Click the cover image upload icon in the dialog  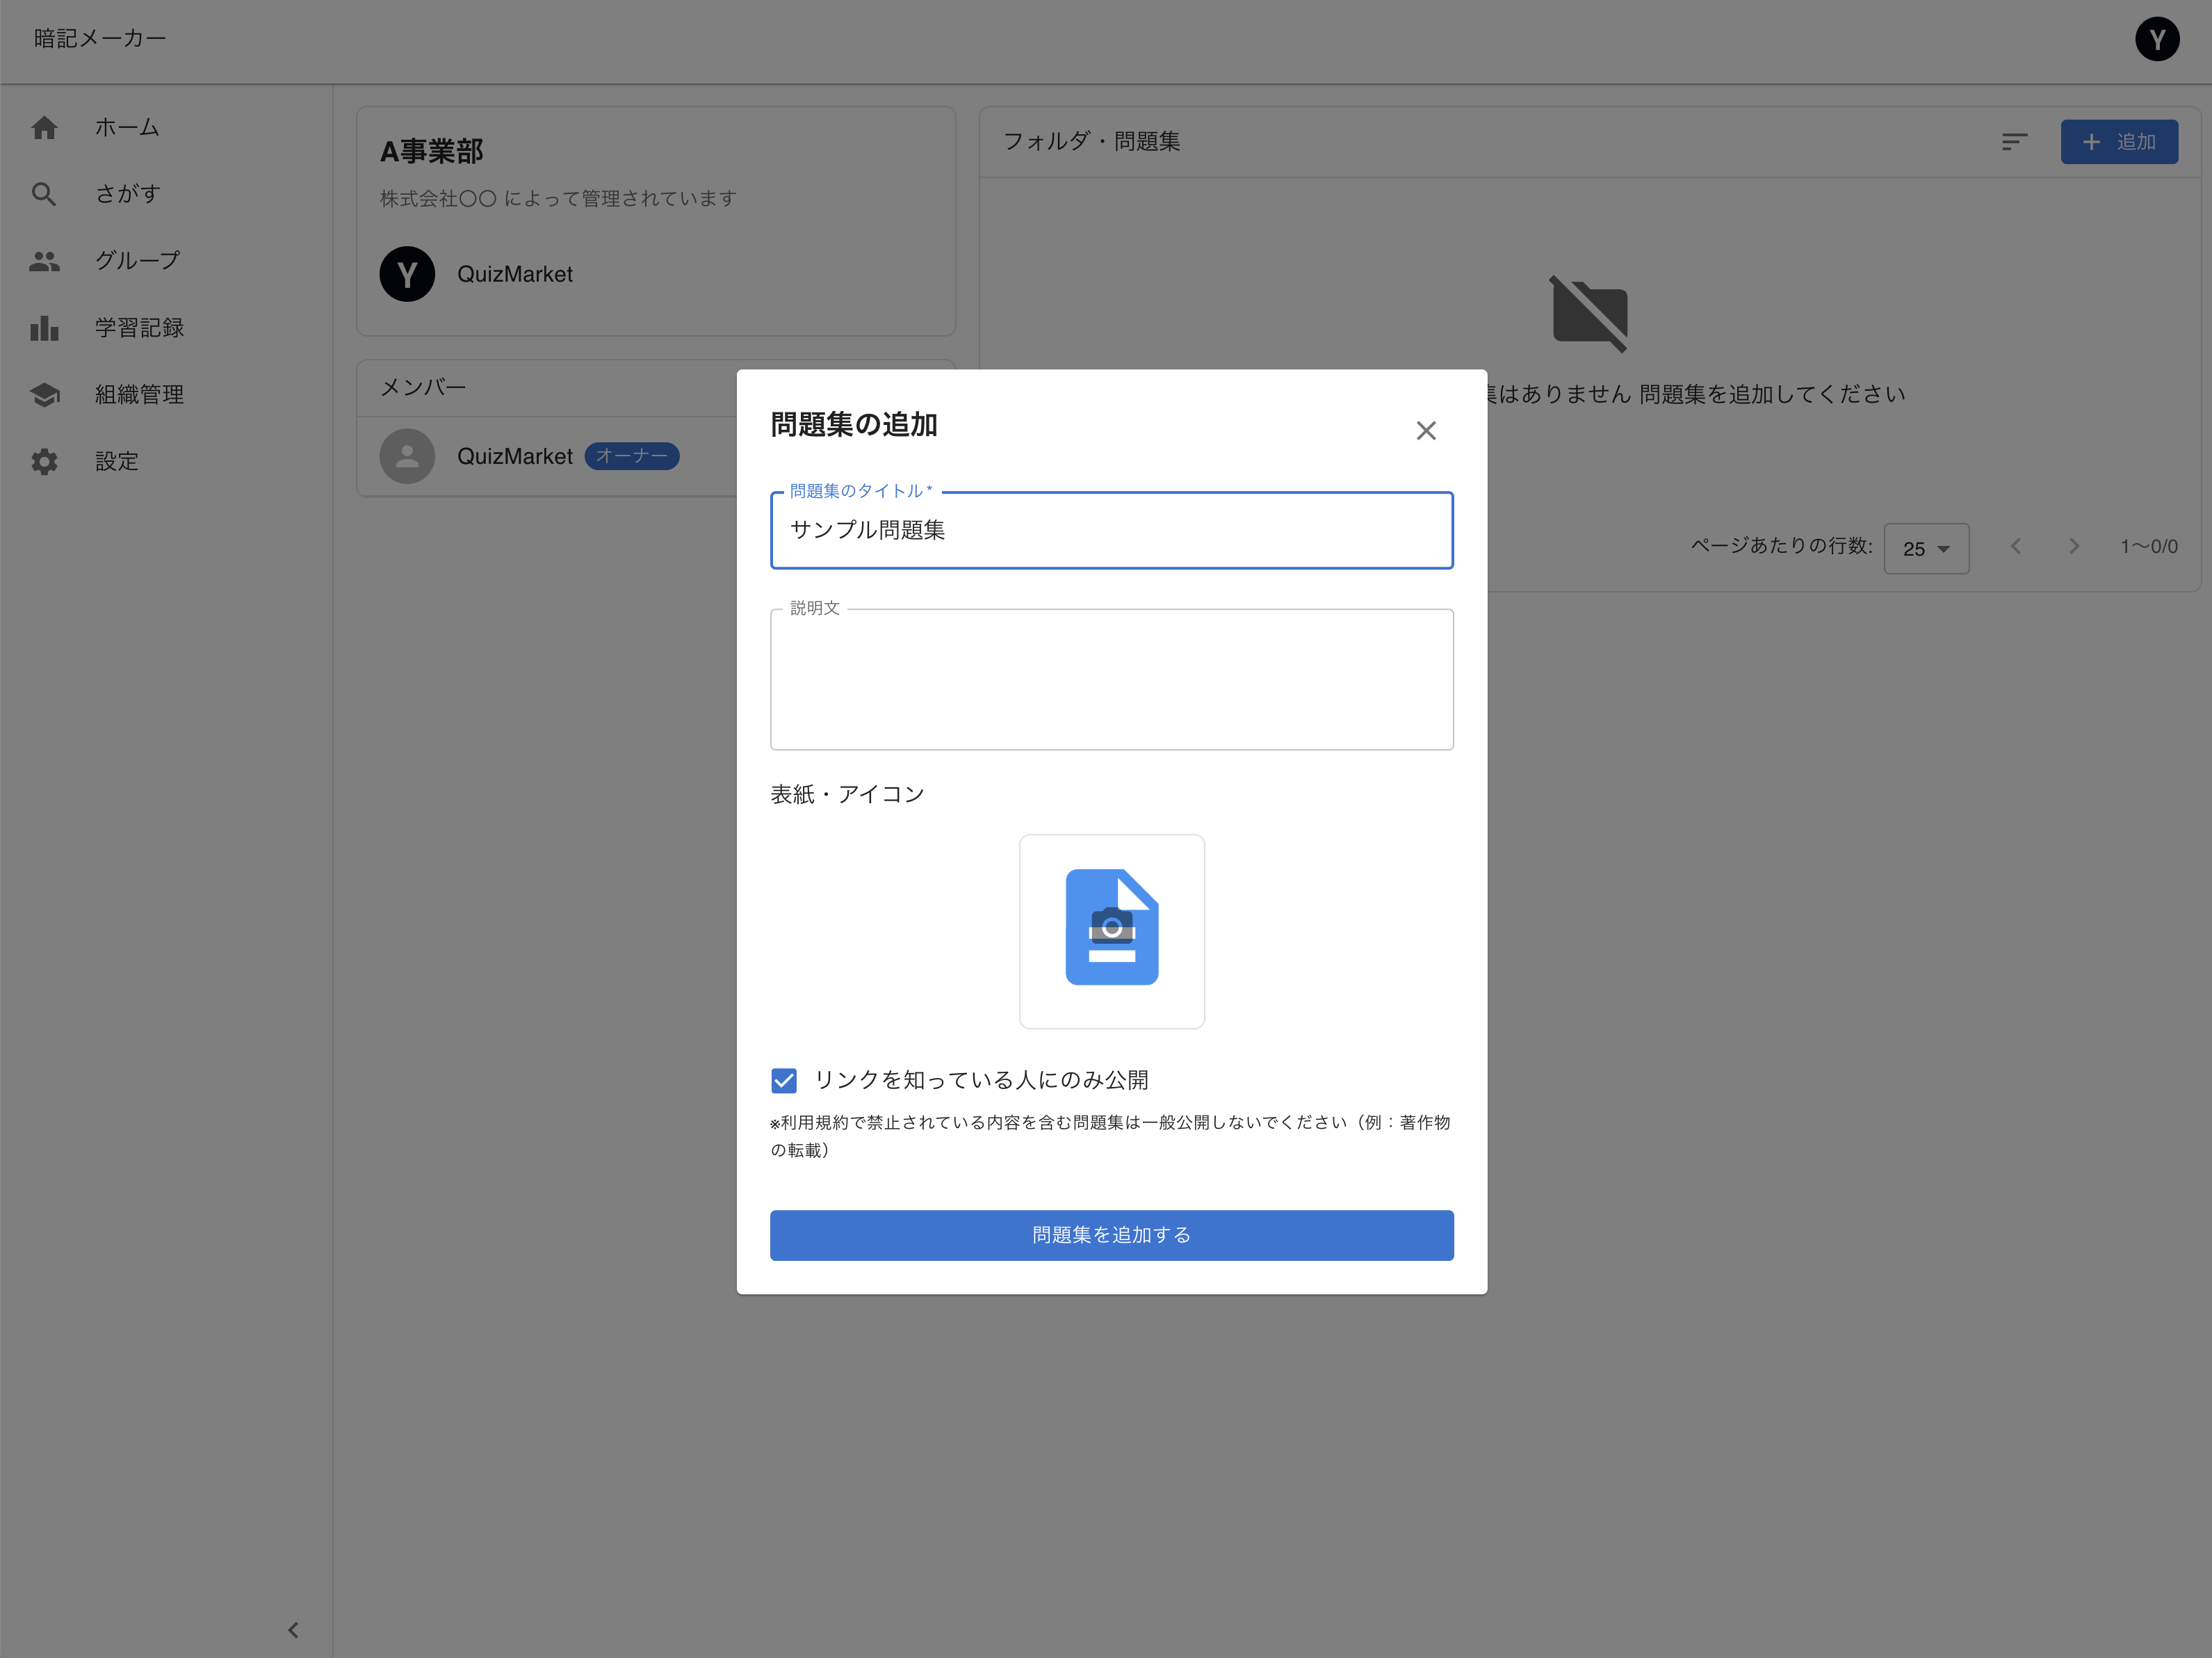click(1112, 931)
